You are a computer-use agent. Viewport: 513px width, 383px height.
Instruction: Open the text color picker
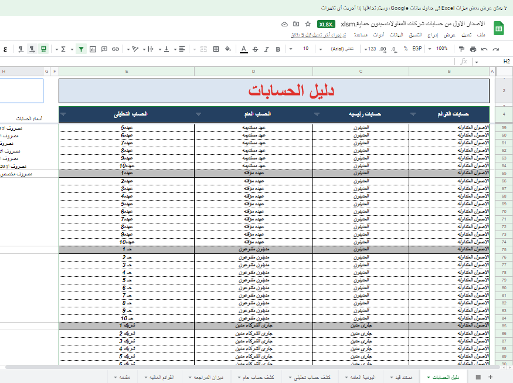pyautogui.click(x=243, y=49)
